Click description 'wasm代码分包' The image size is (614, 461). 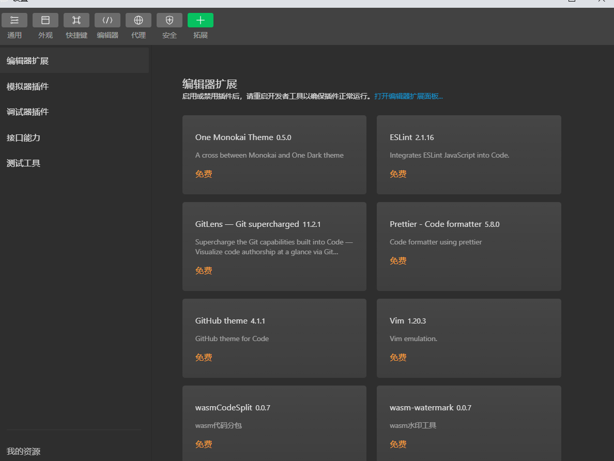[219, 425]
